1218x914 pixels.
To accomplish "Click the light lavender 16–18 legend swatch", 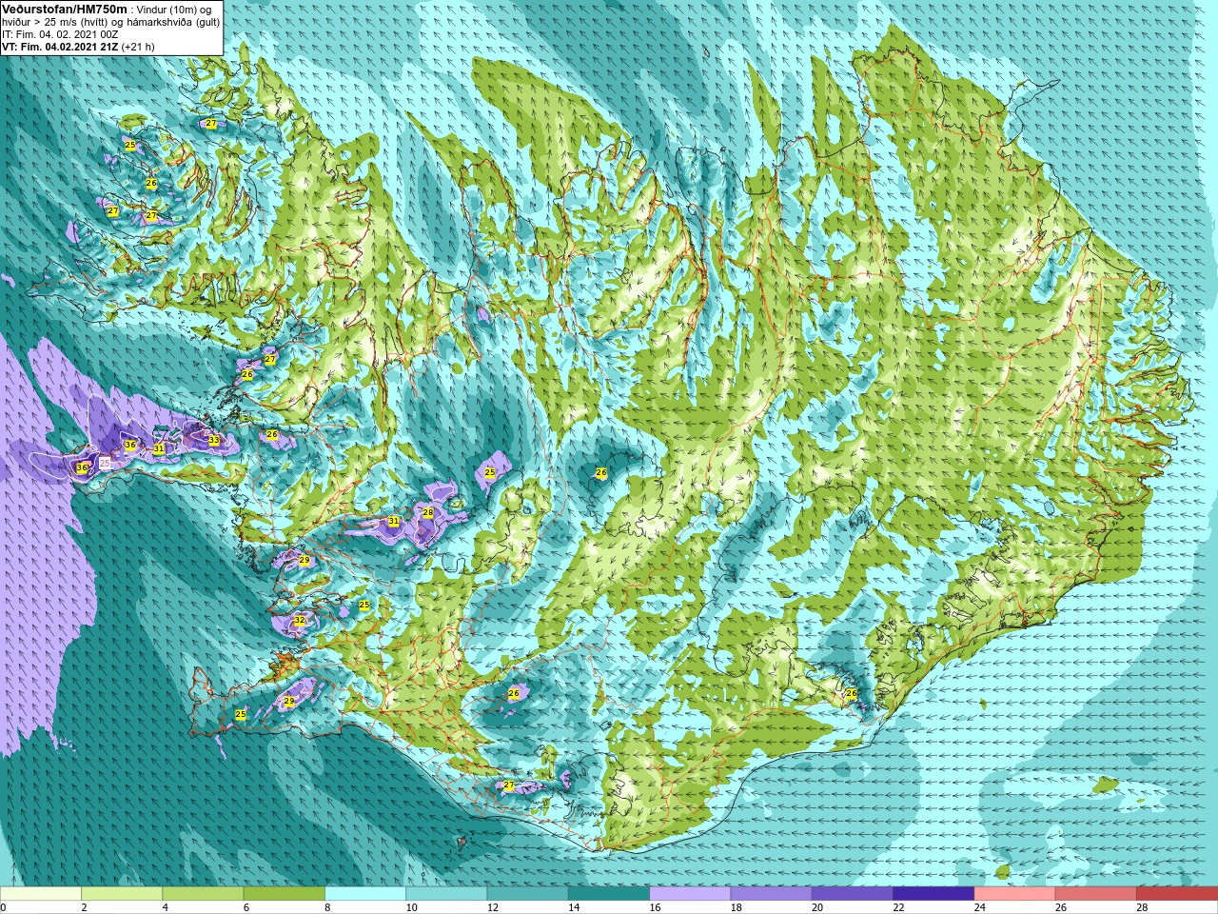I will [x=690, y=894].
